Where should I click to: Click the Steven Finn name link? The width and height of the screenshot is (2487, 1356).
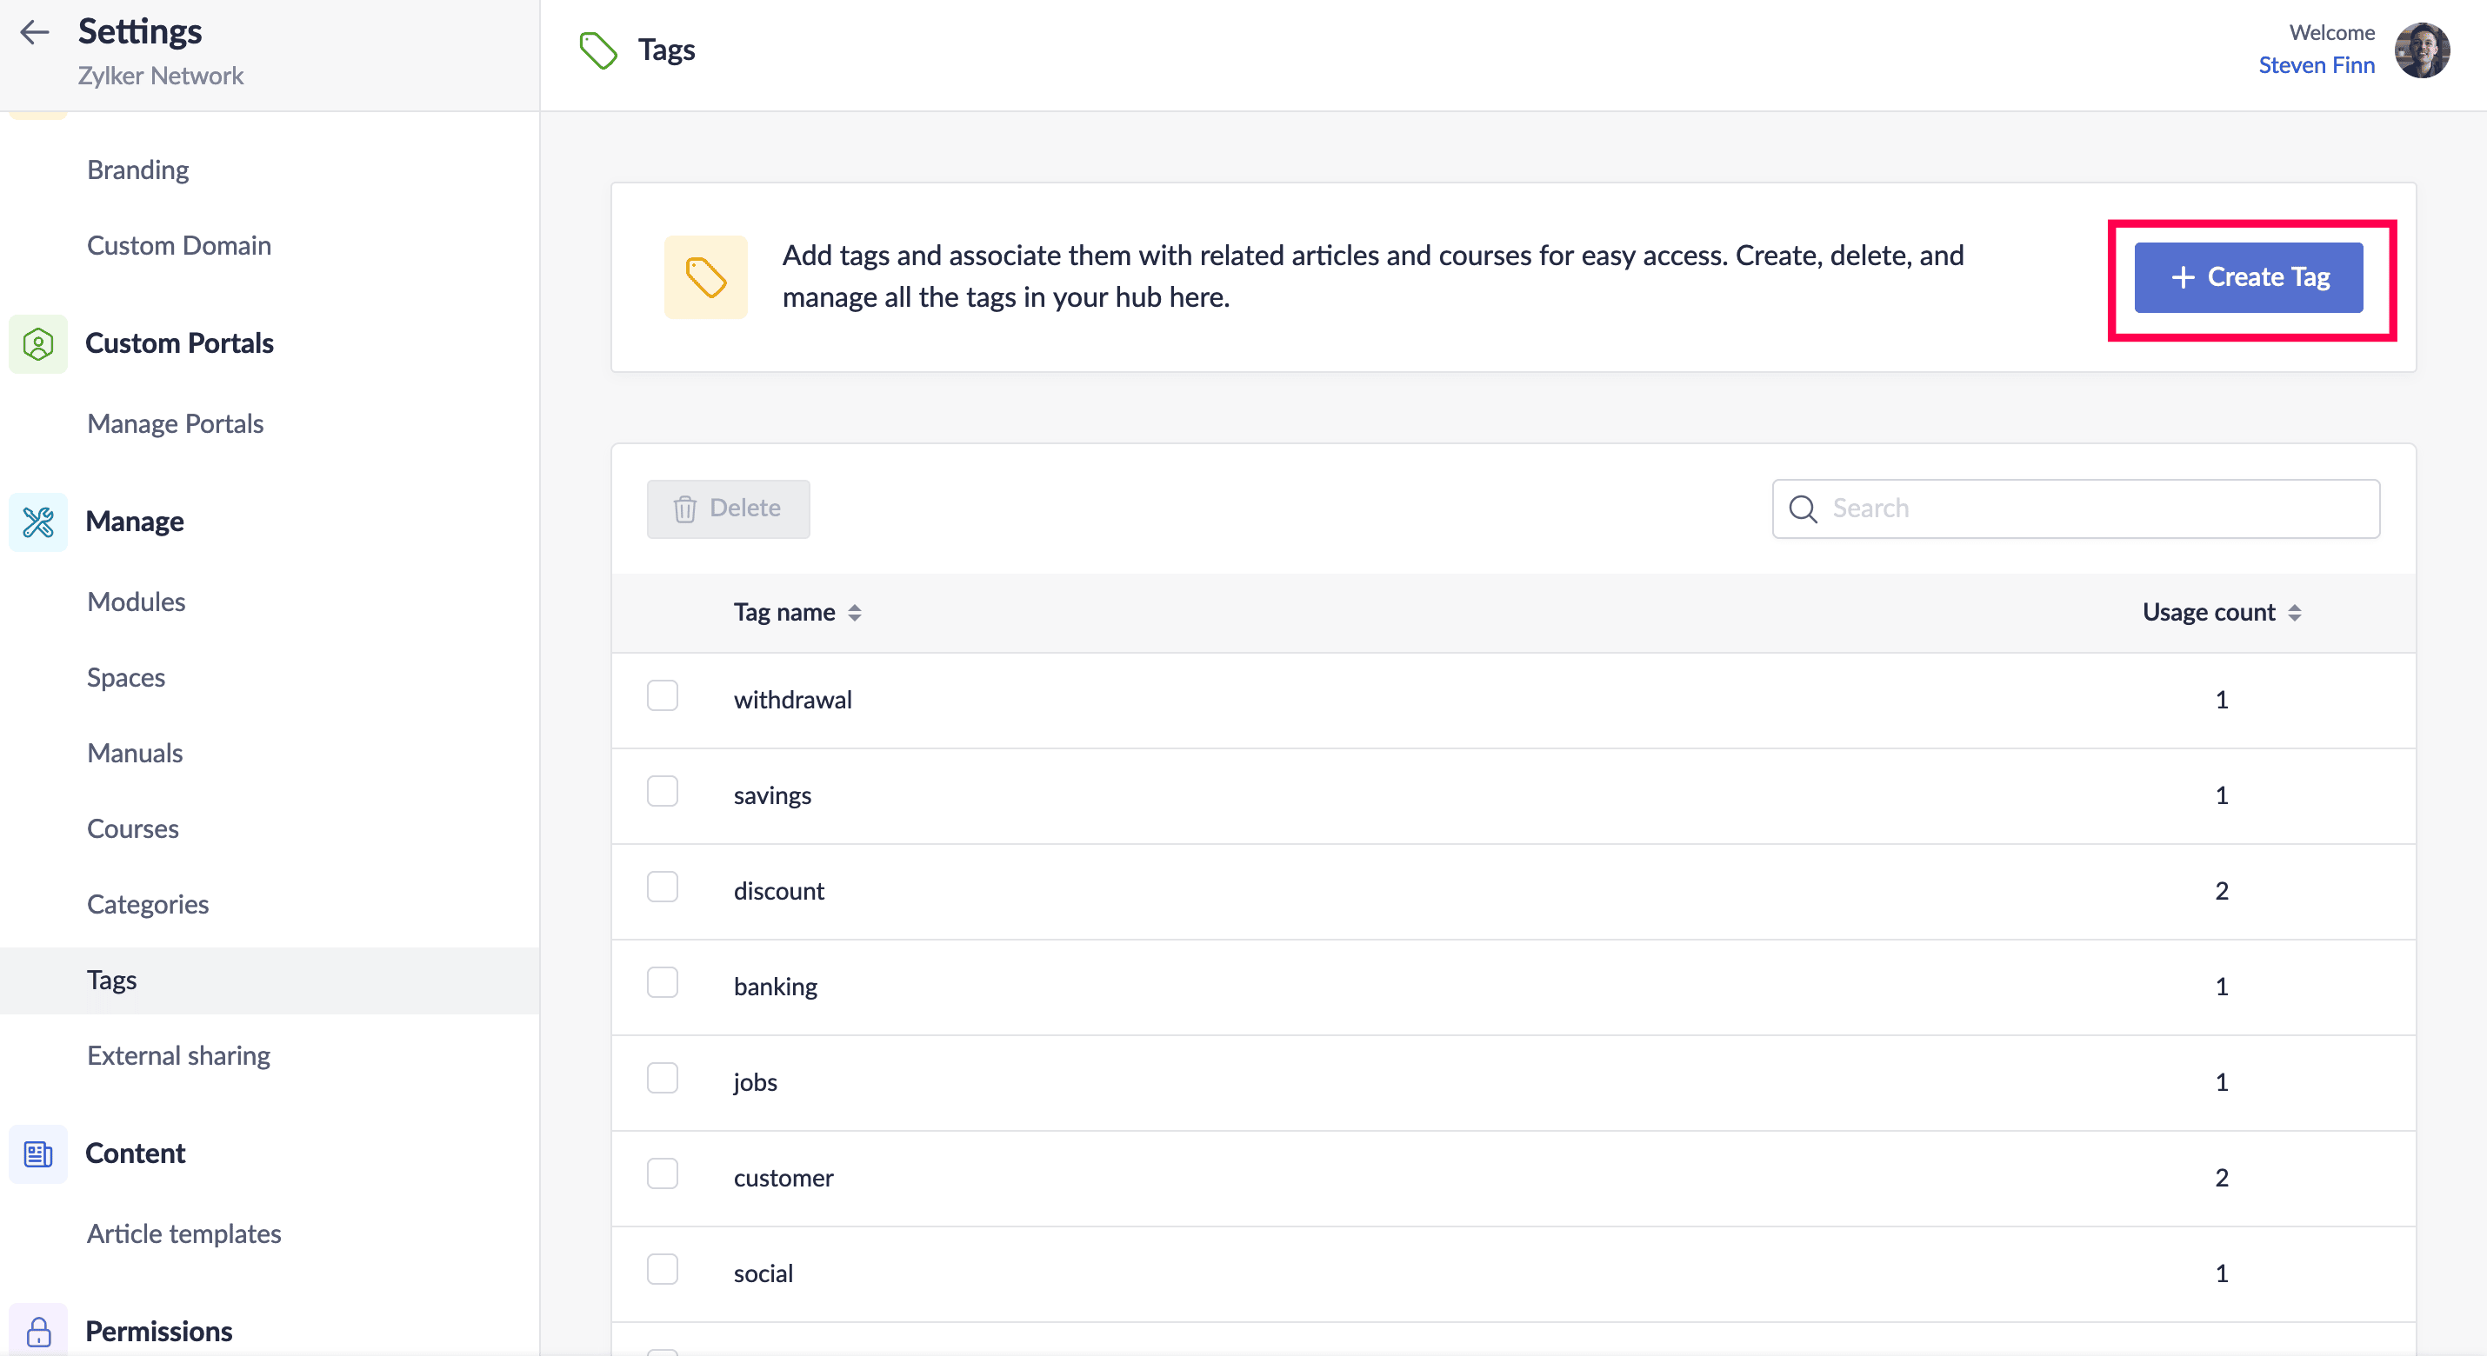point(2316,66)
